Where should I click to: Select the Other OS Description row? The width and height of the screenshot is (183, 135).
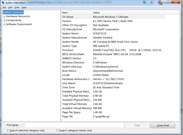tap(113, 25)
